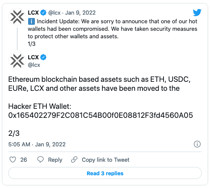Open the @lcx handle under second LCX name

(x=34, y=65)
